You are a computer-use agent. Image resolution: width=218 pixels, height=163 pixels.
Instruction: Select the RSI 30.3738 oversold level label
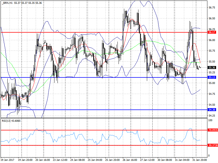pos(213,145)
